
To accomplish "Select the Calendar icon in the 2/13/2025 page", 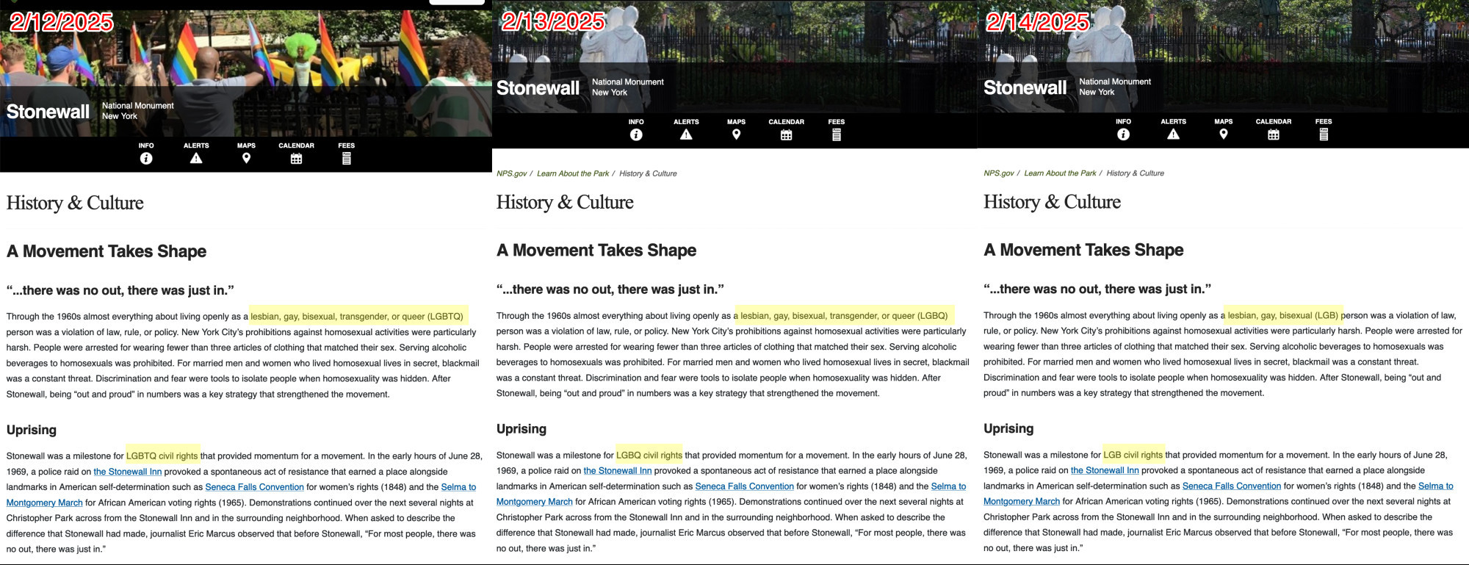I will tap(786, 134).
